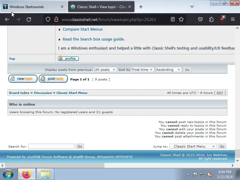
Task: Close the Windows Startsounds tab
Action: click(62, 7)
